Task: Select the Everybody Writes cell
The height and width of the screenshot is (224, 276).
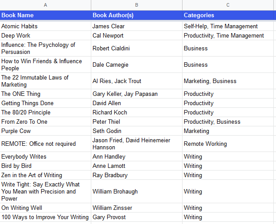Action: tap(46, 156)
